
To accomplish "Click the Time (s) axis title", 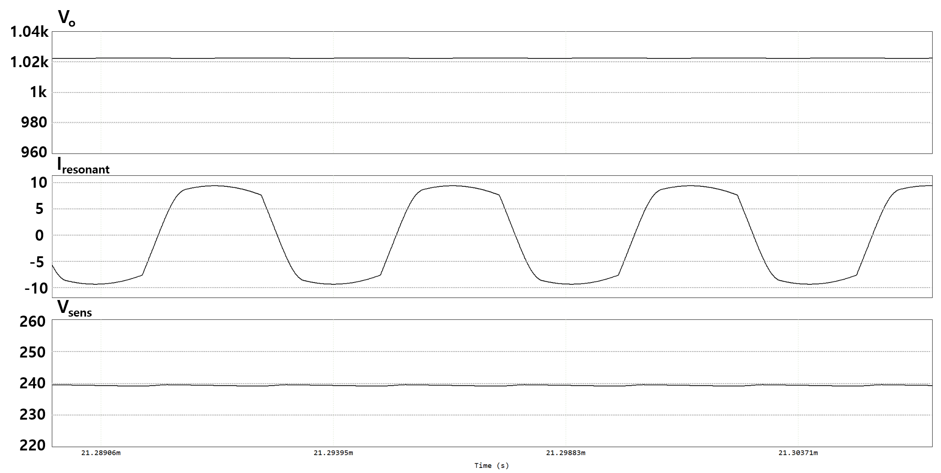I will click(492, 466).
